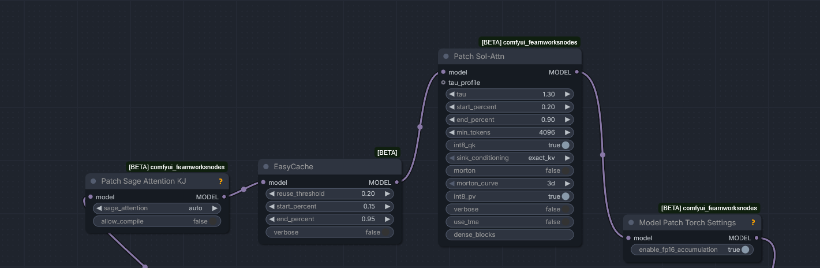Increase EasyCache start_percent with right arrow
The image size is (820, 268).
pos(388,206)
